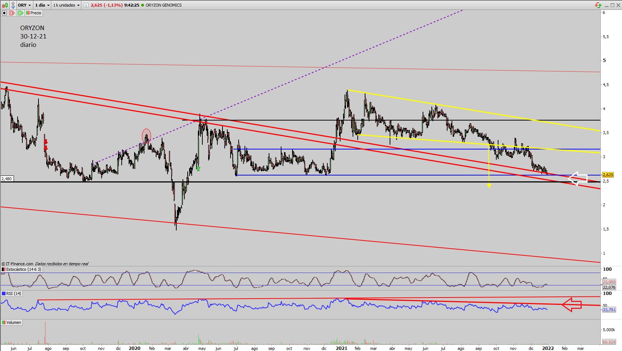The width and height of the screenshot is (622, 351).
Task: Select the red circle drawn on the chart
Action: coord(146,136)
